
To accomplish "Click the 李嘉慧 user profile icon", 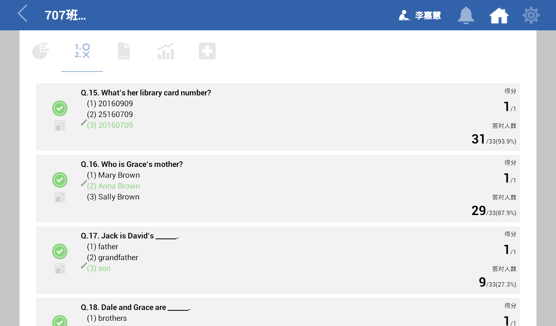I will pos(405,16).
